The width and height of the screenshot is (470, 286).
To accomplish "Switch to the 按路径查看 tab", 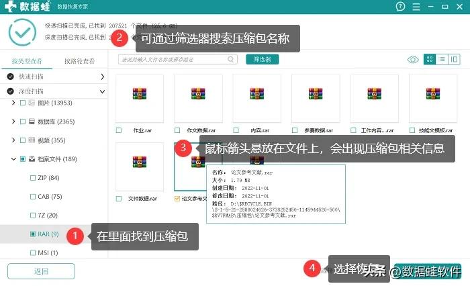I will 81,60.
